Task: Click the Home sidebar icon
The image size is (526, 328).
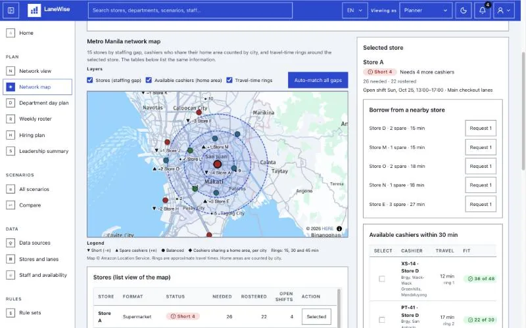Action: point(11,33)
